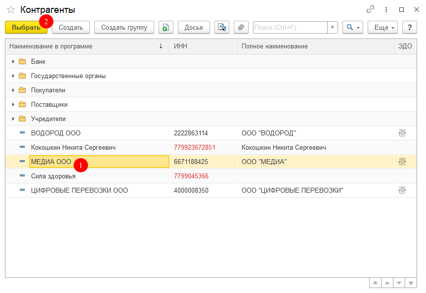Select the Банк folder icon
Image resolution: width=426 pixels, height=293 pixels.
(x=22, y=62)
